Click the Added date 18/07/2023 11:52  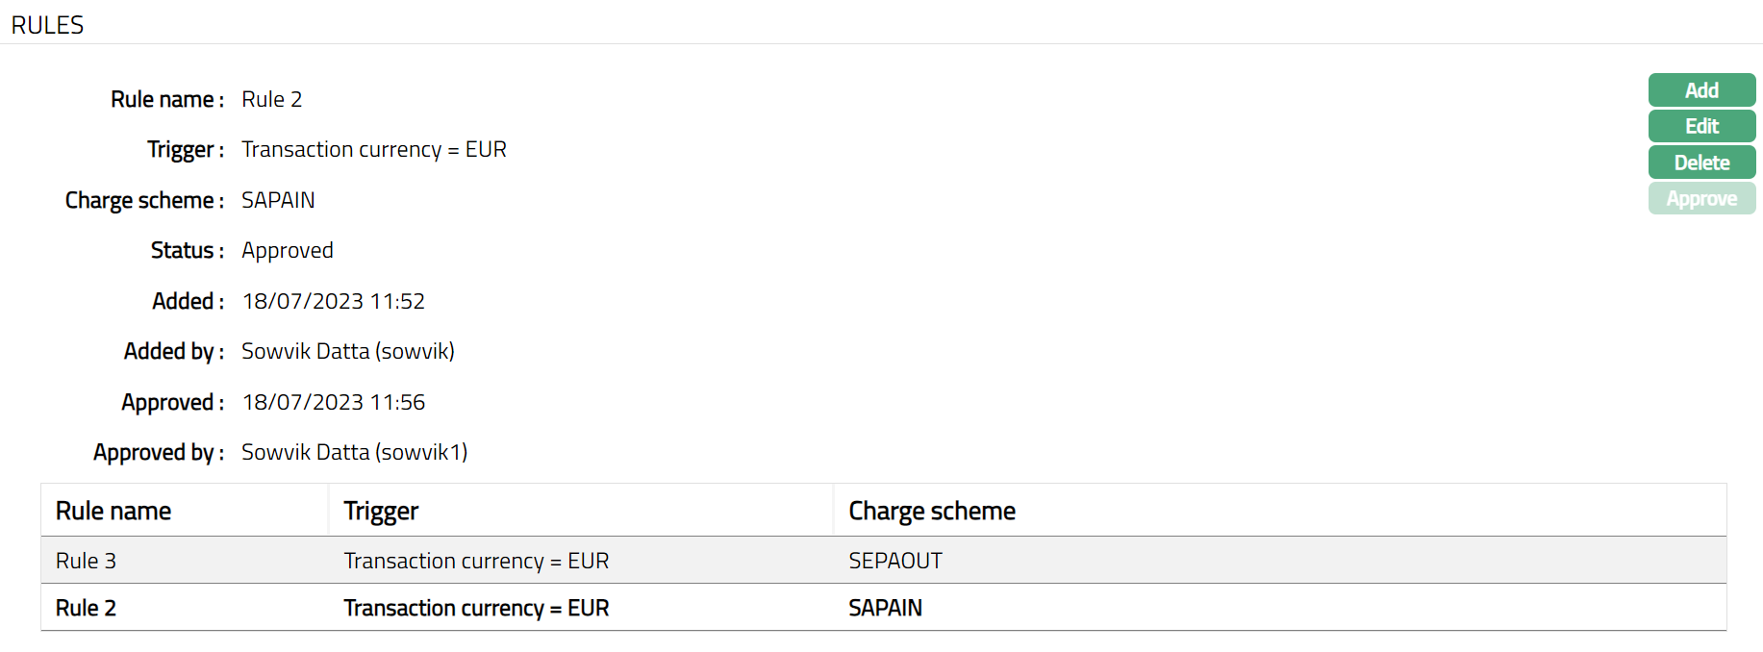click(333, 301)
